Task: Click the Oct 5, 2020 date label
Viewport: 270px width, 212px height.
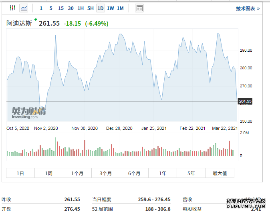Action: click(18, 128)
